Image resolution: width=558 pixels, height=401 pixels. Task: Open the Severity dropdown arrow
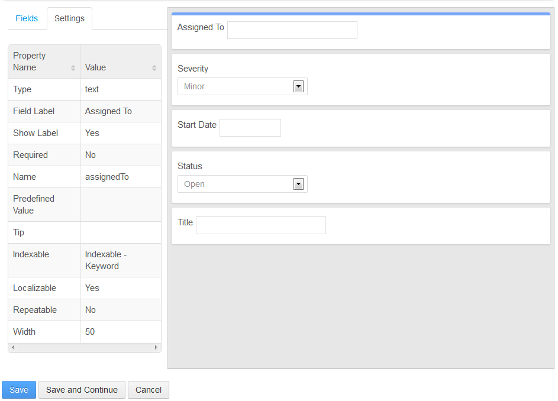point(298,86)
